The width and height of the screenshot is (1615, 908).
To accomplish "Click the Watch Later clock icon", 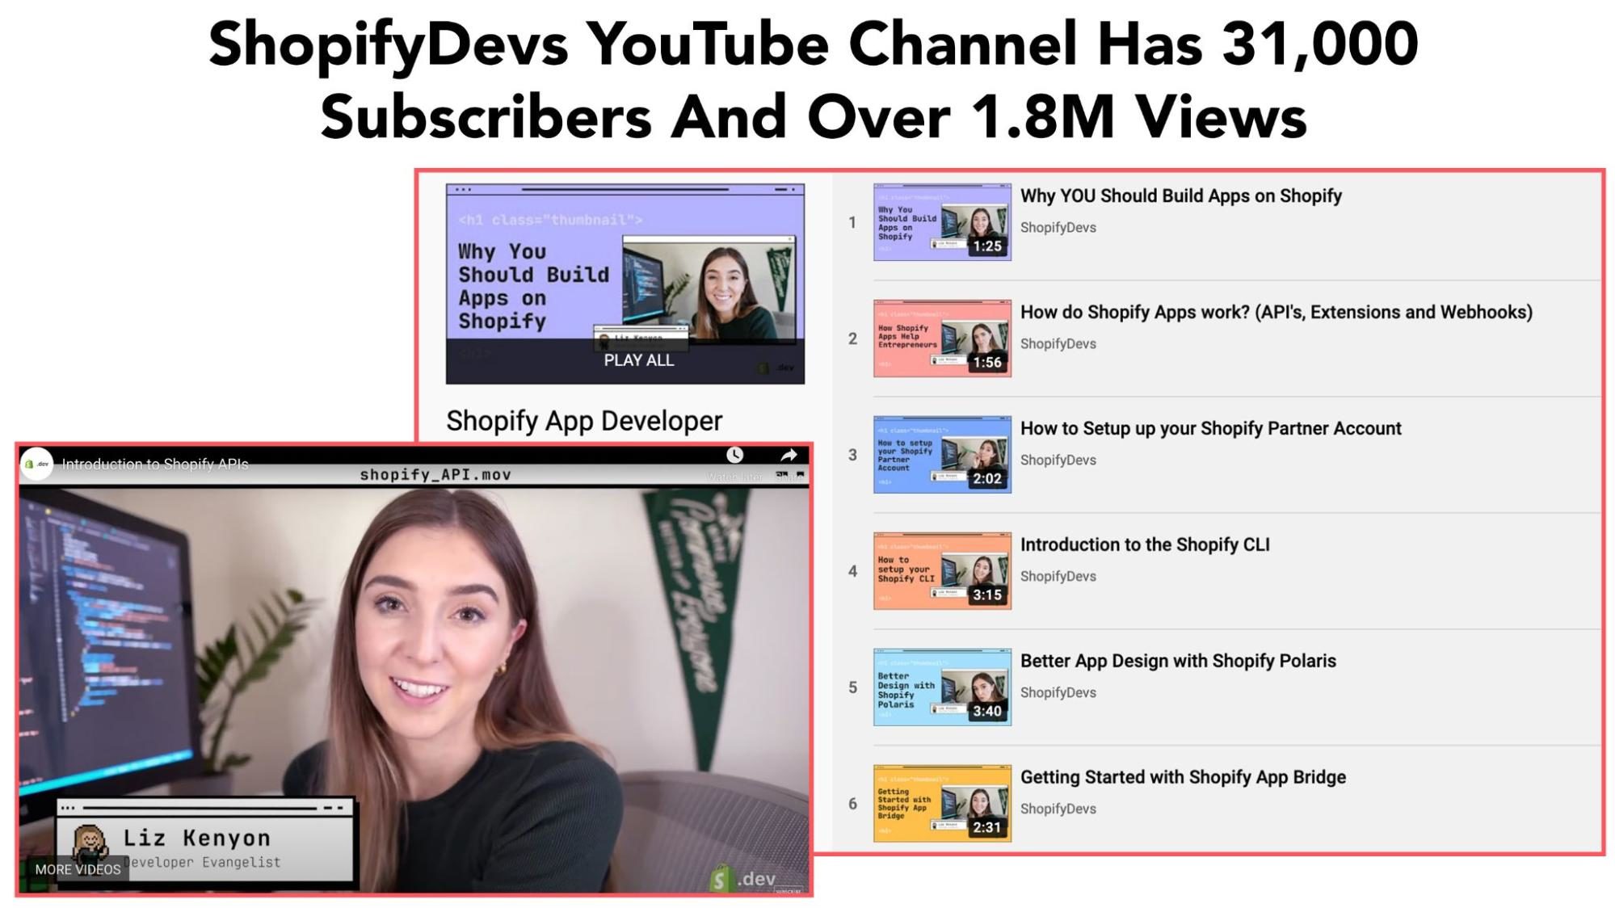I will point(734,454).
